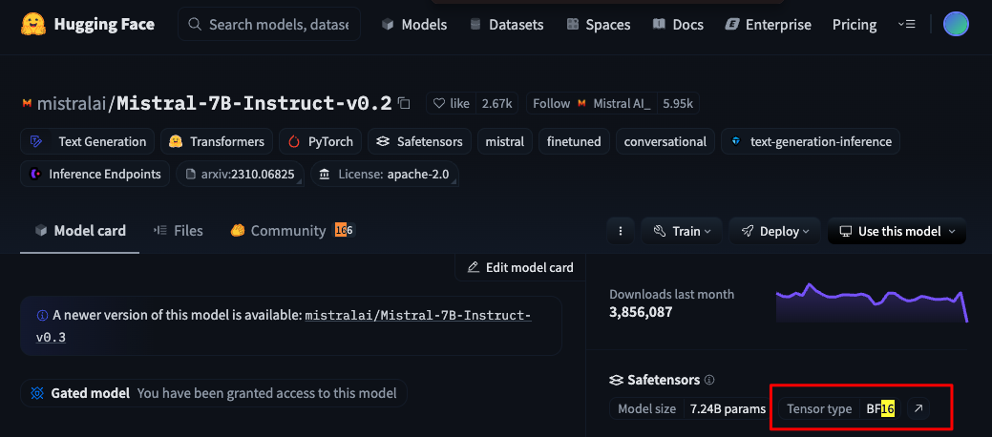992x437 pixels.
Task: Switch to the Model card tab
Action: (x=79, y=231)
